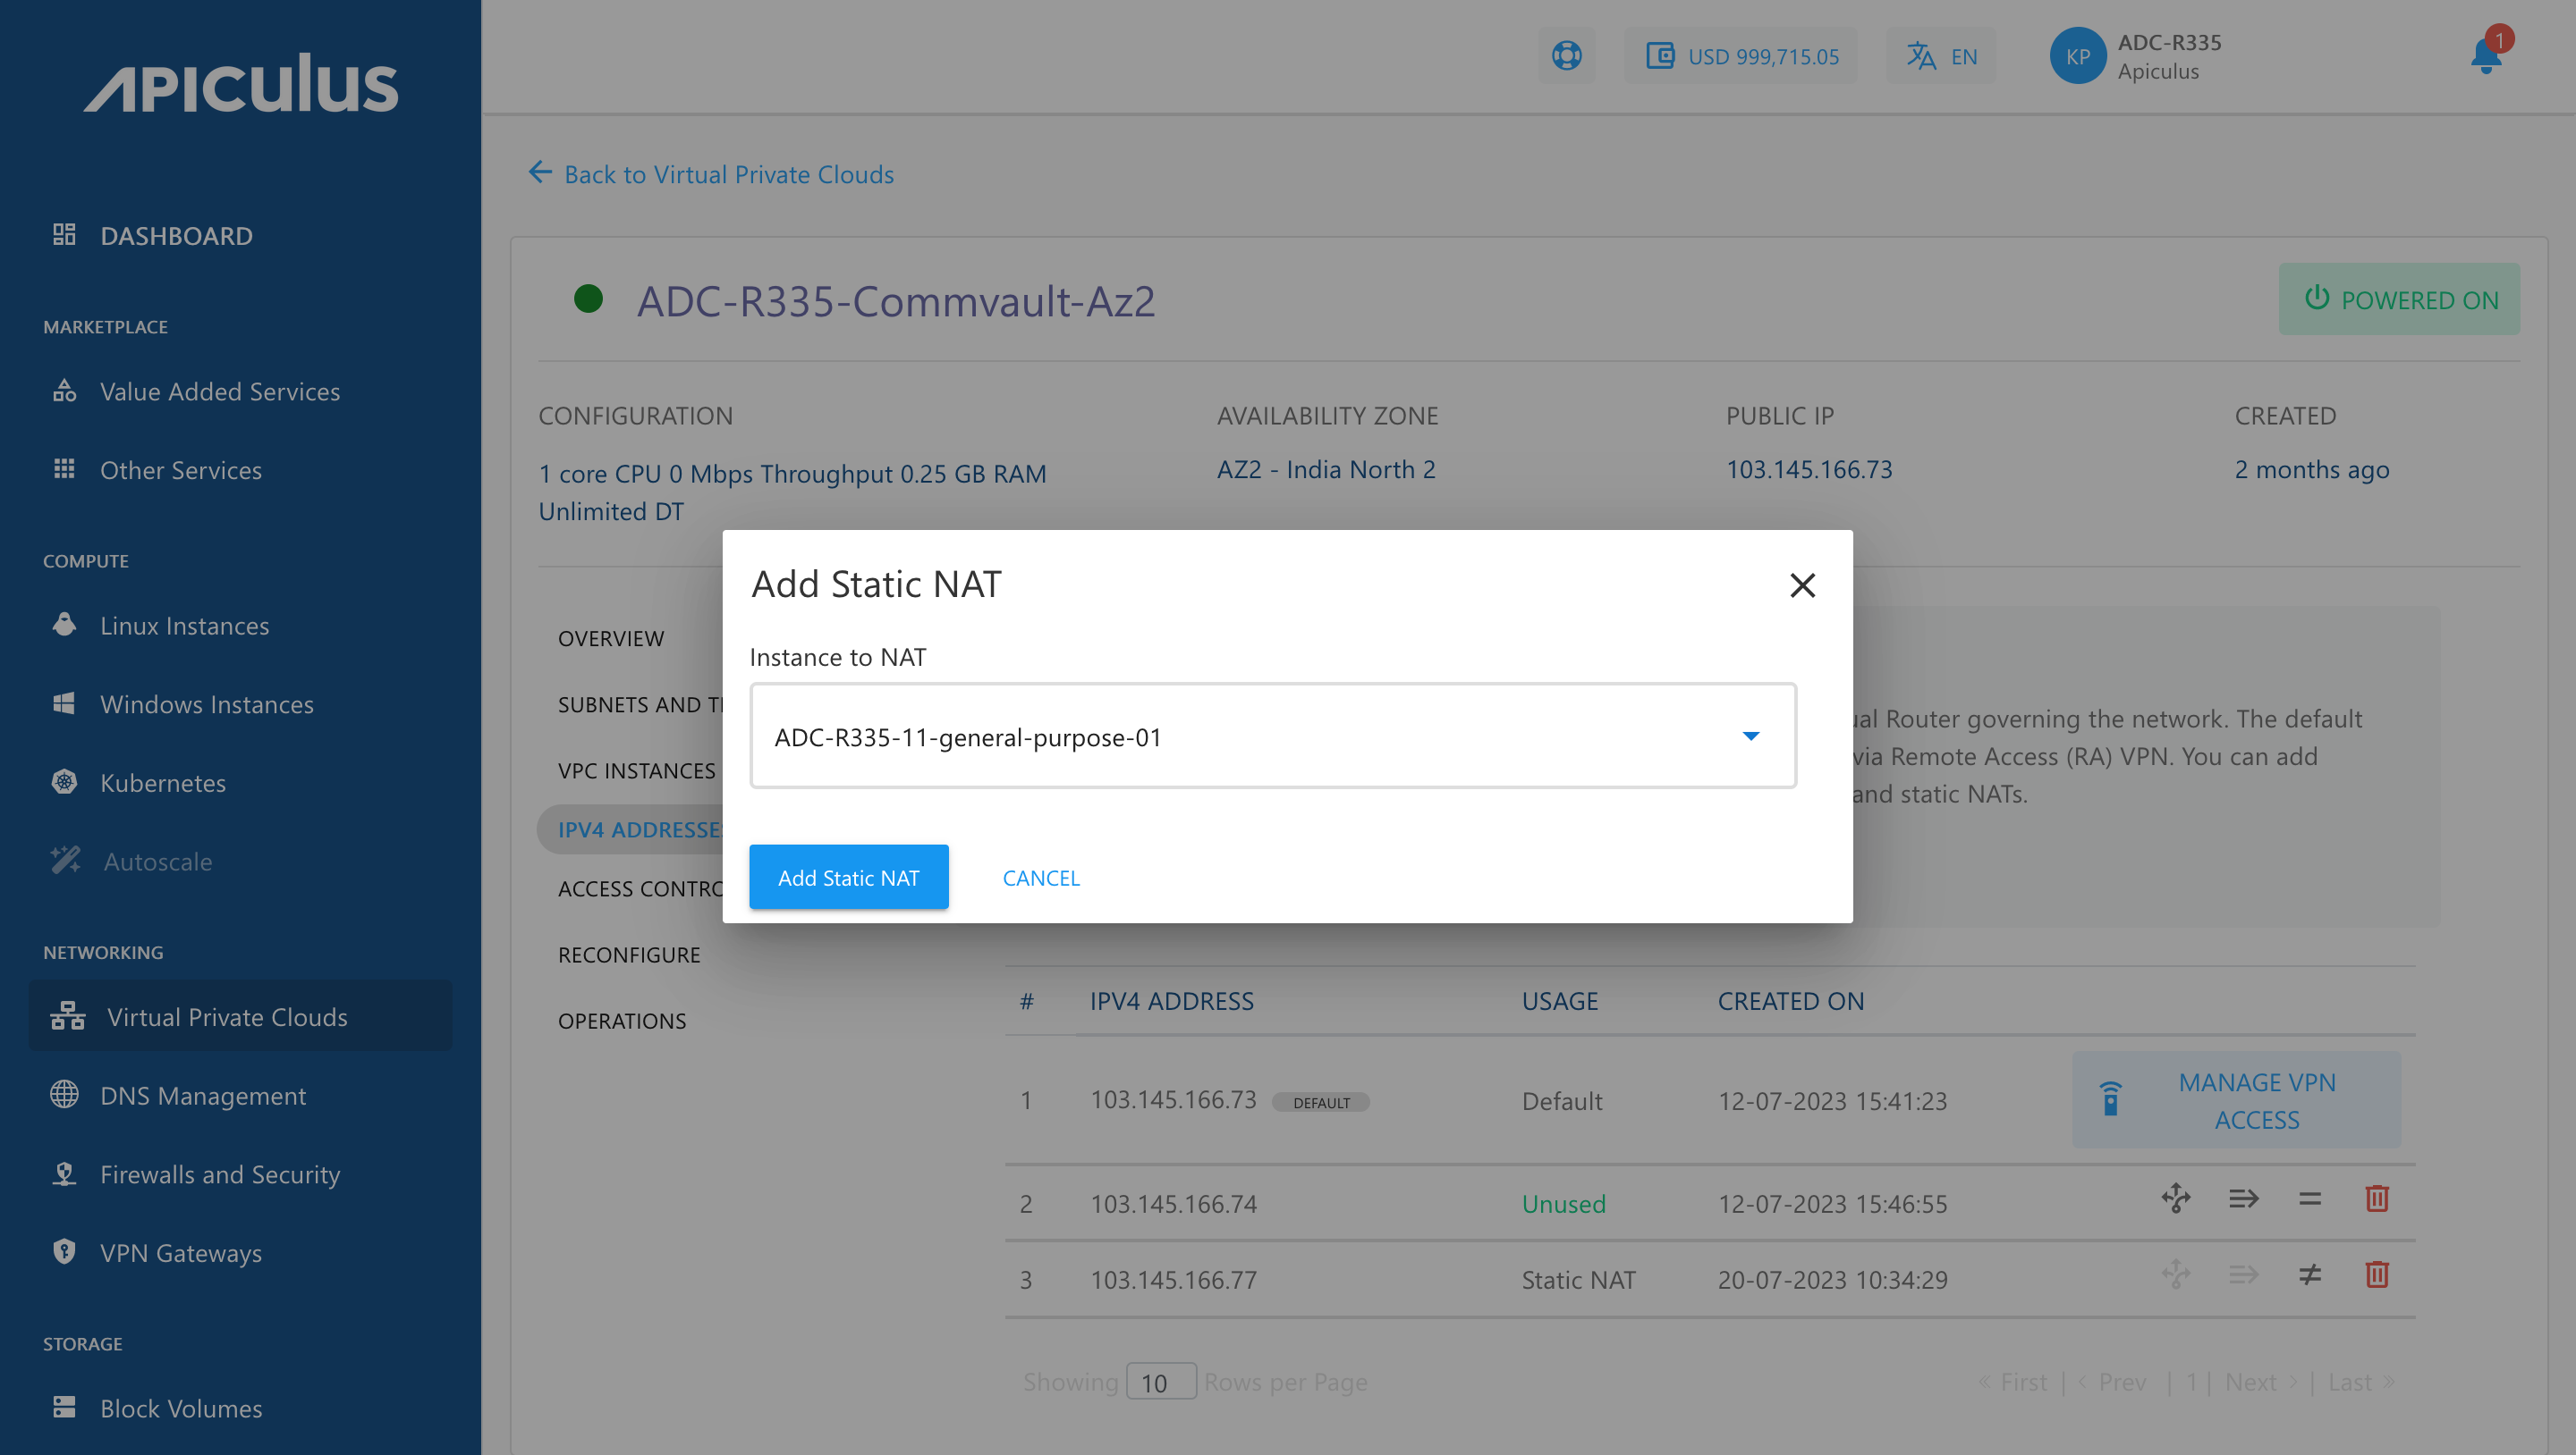Delete IP 103.145.166.74 using the trash icon
The image size is (2576, 1455).
[2378, 1199]
